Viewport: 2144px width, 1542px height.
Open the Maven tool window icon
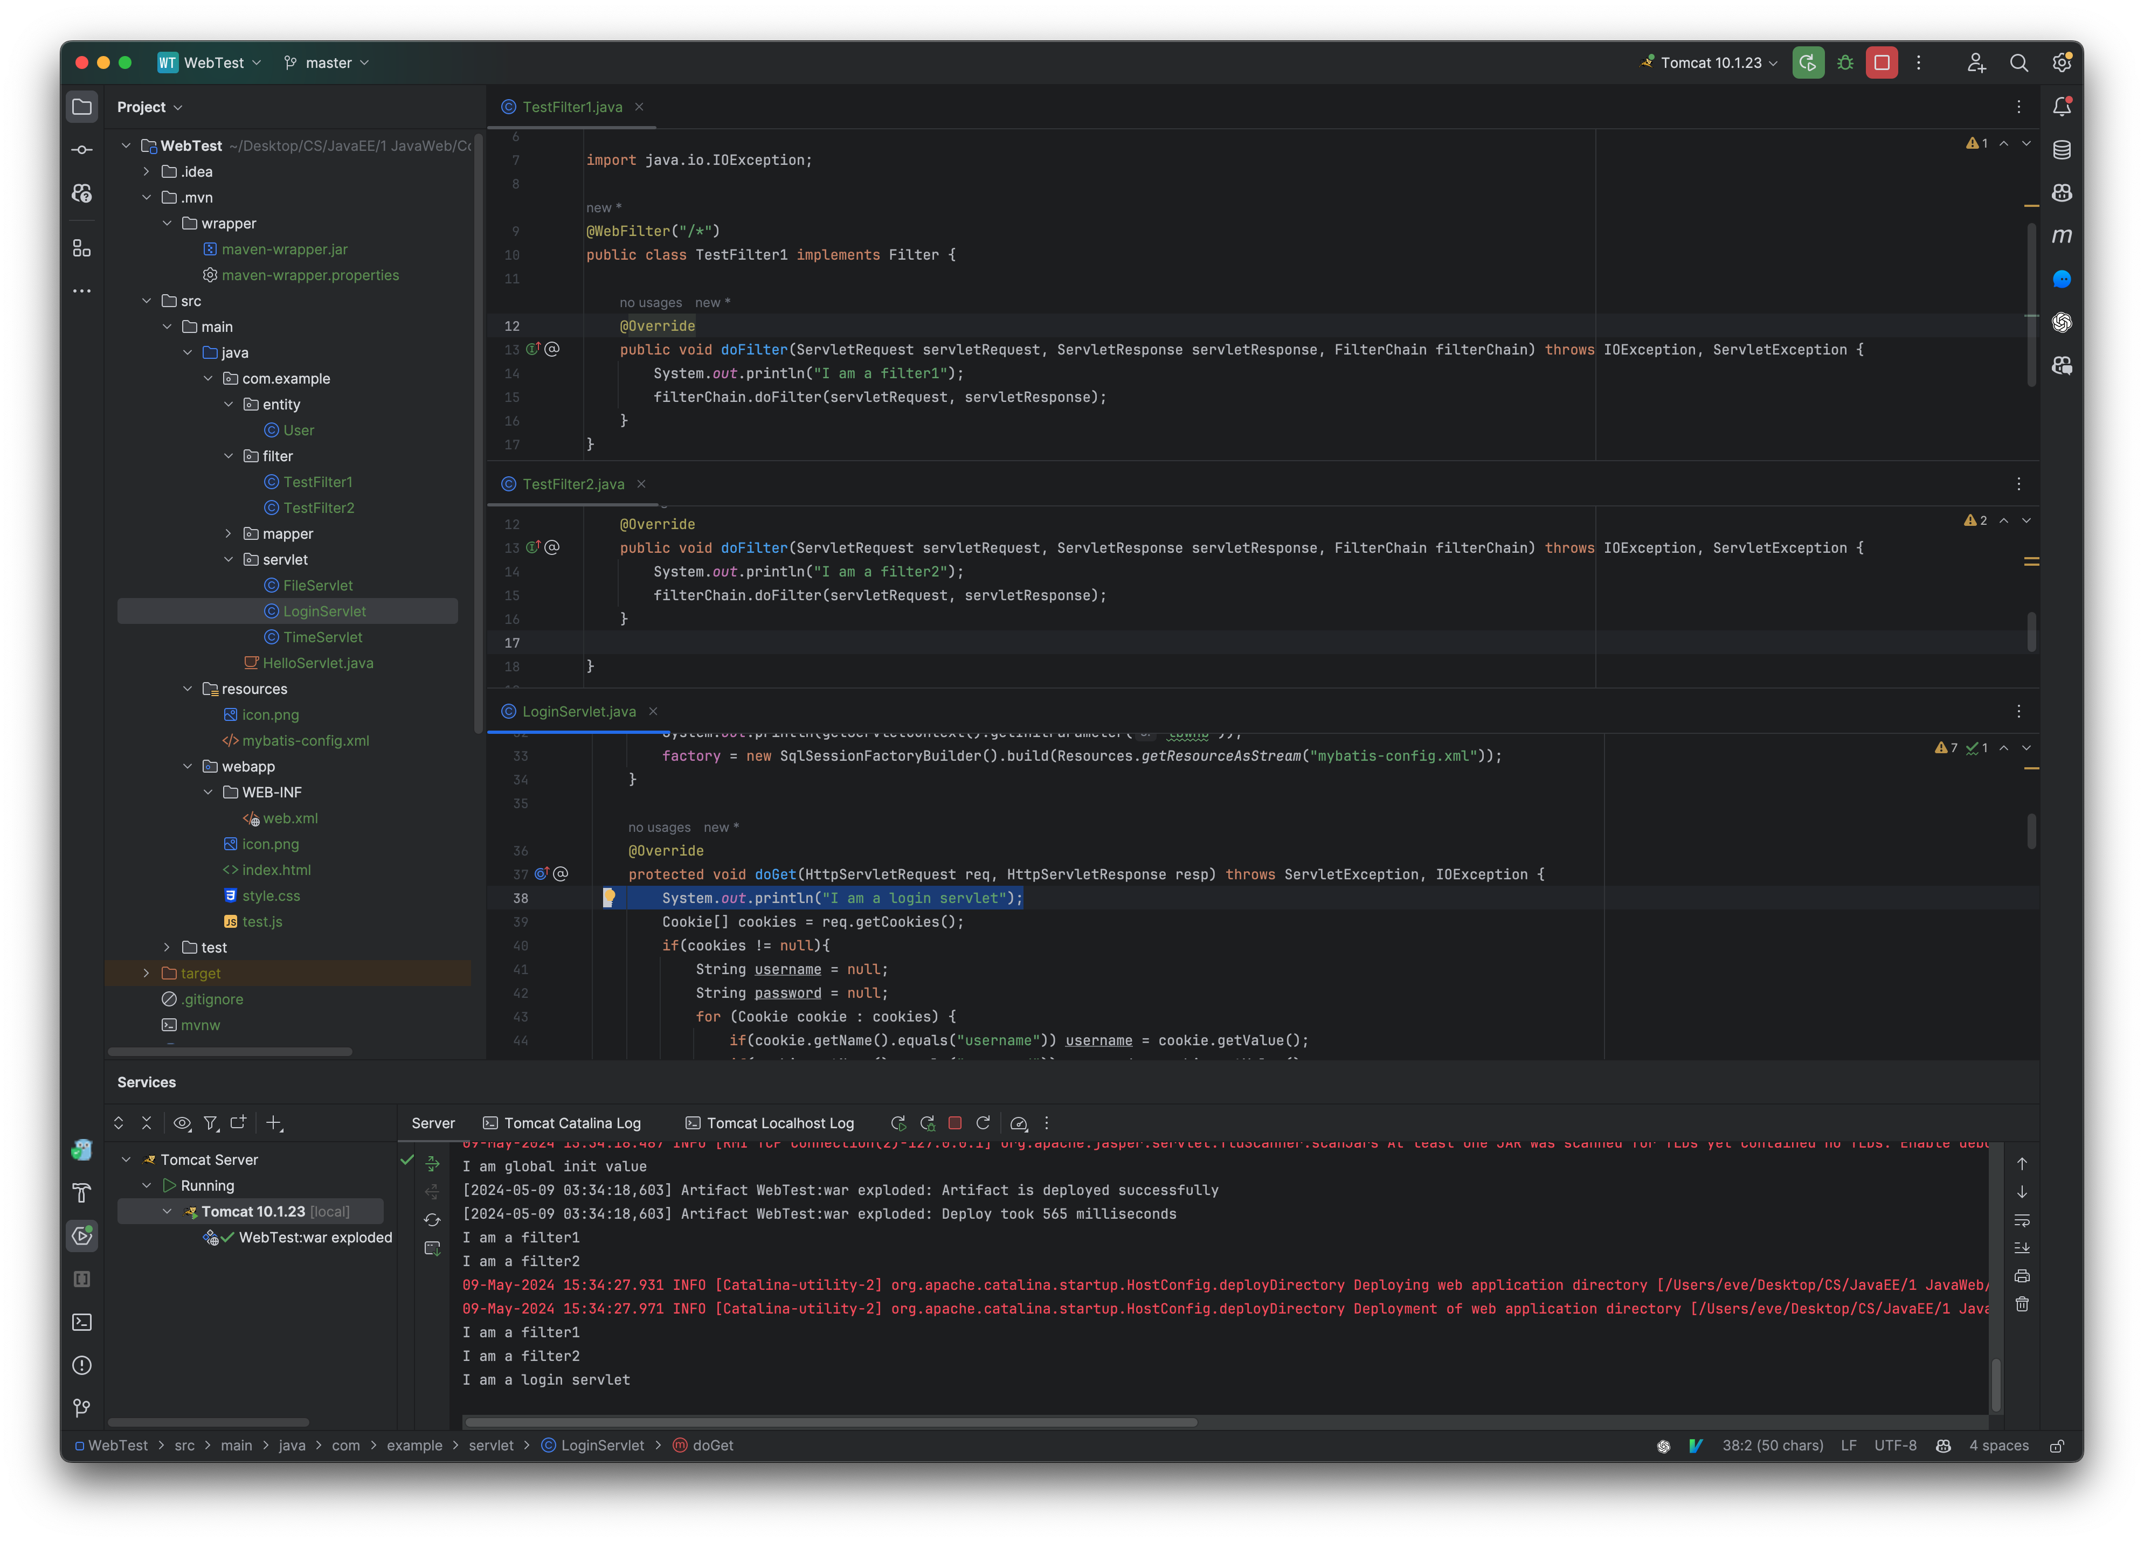coord(2062,235)
